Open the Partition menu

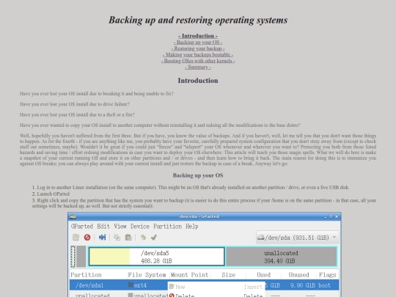point(167,227)
